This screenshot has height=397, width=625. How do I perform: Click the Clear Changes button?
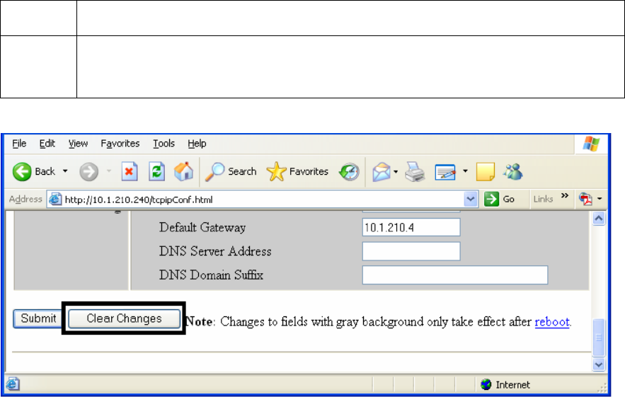[x=124, y=318]
